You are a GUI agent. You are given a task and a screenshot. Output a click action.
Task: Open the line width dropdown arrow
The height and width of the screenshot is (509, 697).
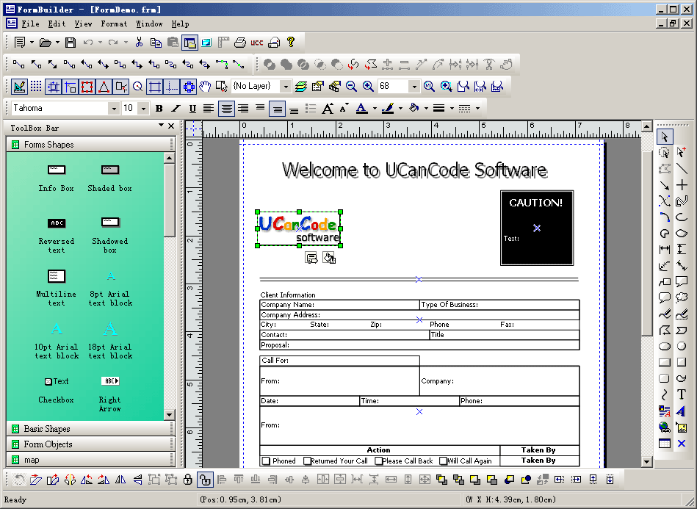tap(452, 108)
